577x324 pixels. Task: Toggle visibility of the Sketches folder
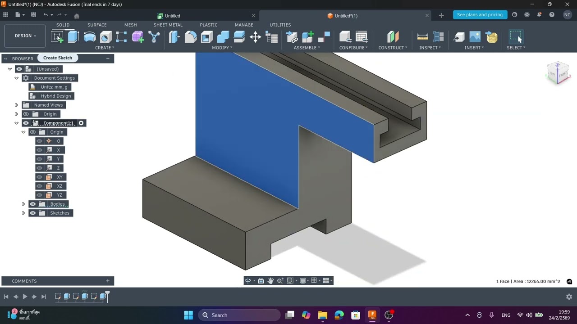(32, 213)
